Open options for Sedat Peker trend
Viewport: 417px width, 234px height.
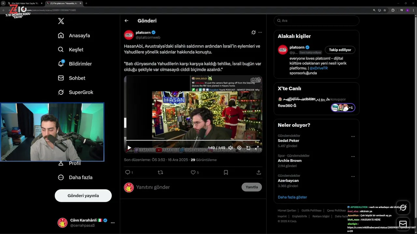(x=353, y=136)
